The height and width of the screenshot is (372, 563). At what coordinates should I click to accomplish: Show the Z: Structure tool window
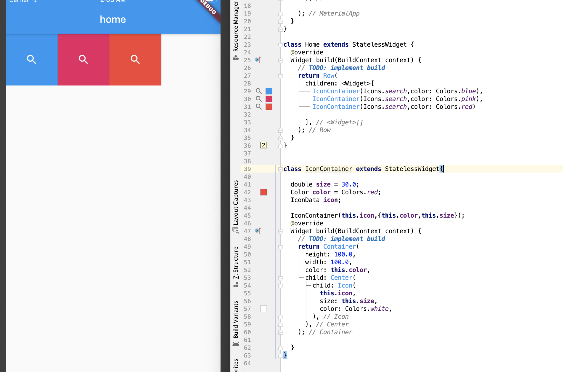pos(236,263)
